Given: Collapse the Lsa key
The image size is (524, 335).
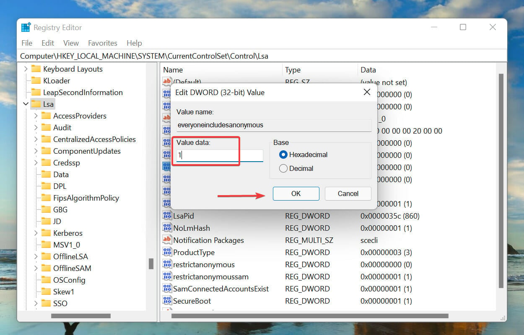Looking at the screenshot, I should [26, 104].
